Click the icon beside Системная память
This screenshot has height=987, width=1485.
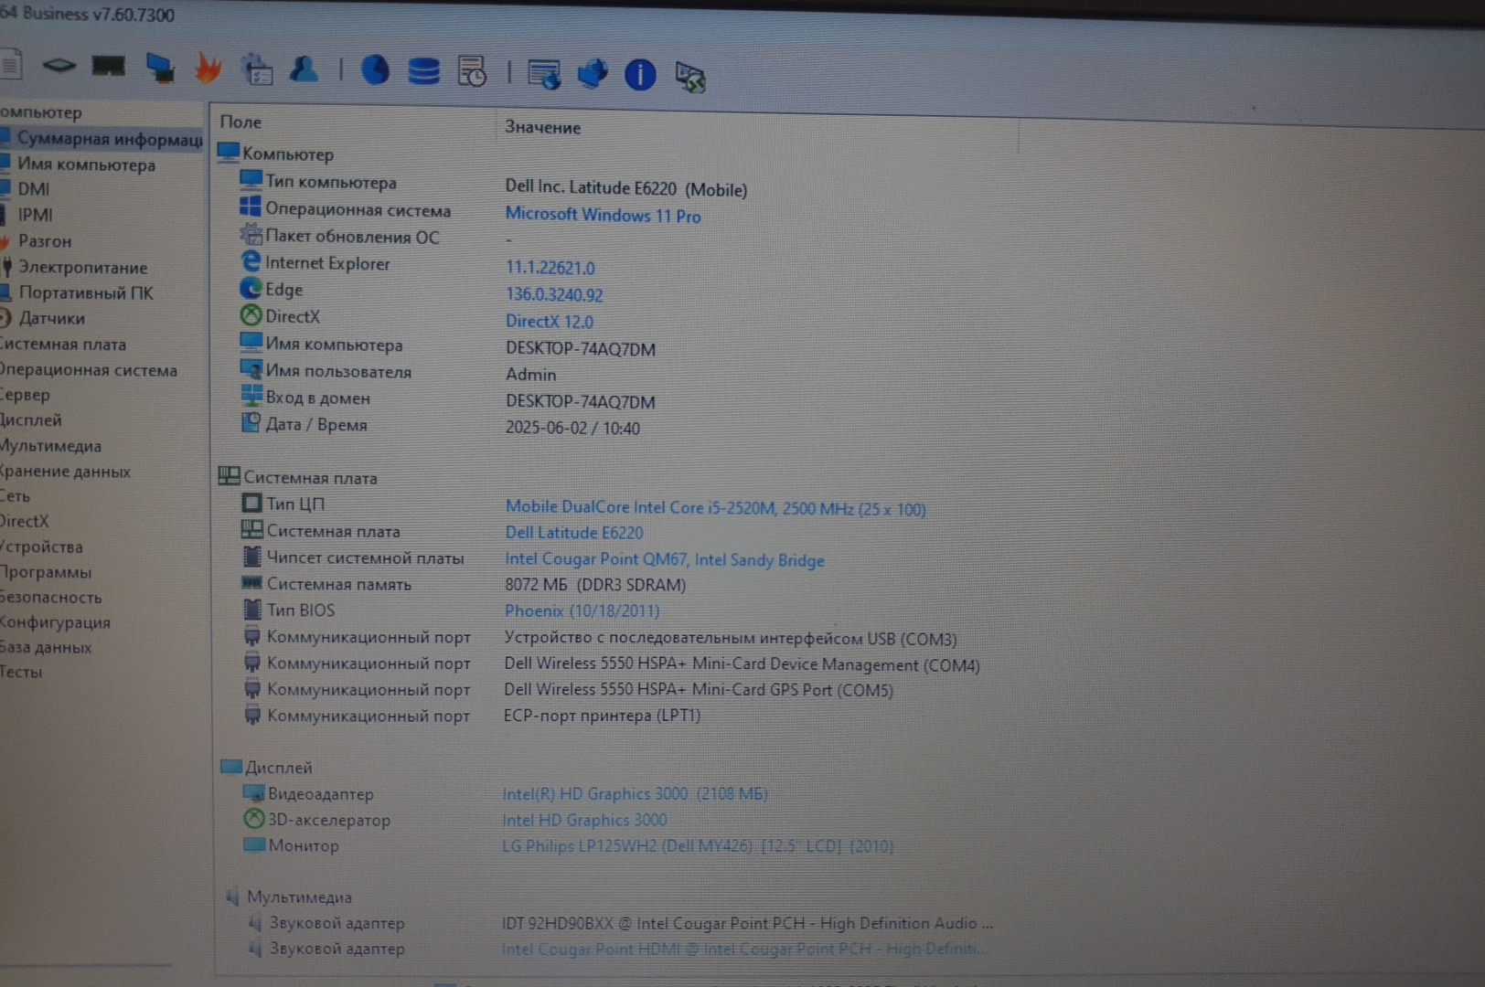[x=251, y=582]
